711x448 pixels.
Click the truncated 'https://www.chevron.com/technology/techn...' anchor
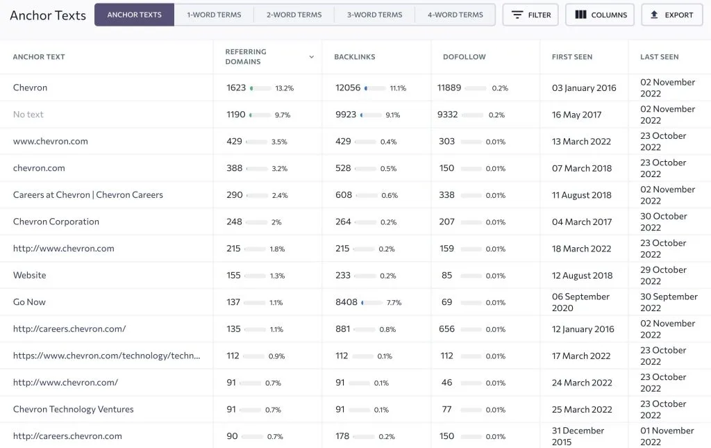(x=106, y=356)
